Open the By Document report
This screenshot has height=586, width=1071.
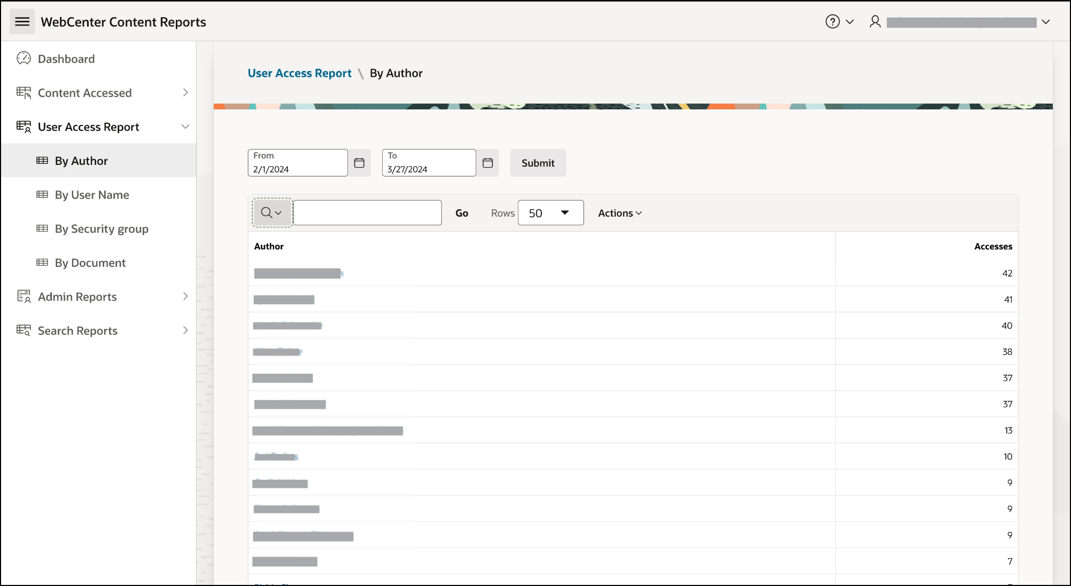coord(90,263)
